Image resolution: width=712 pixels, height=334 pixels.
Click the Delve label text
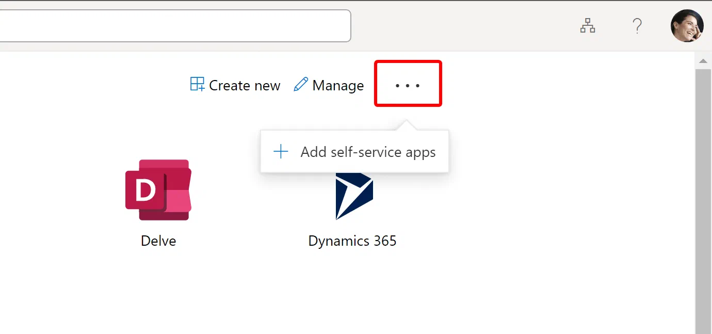pos(158,241)
